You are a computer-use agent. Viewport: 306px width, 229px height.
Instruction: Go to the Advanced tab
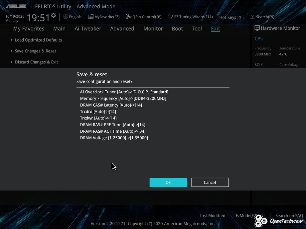tap(122, 29)
